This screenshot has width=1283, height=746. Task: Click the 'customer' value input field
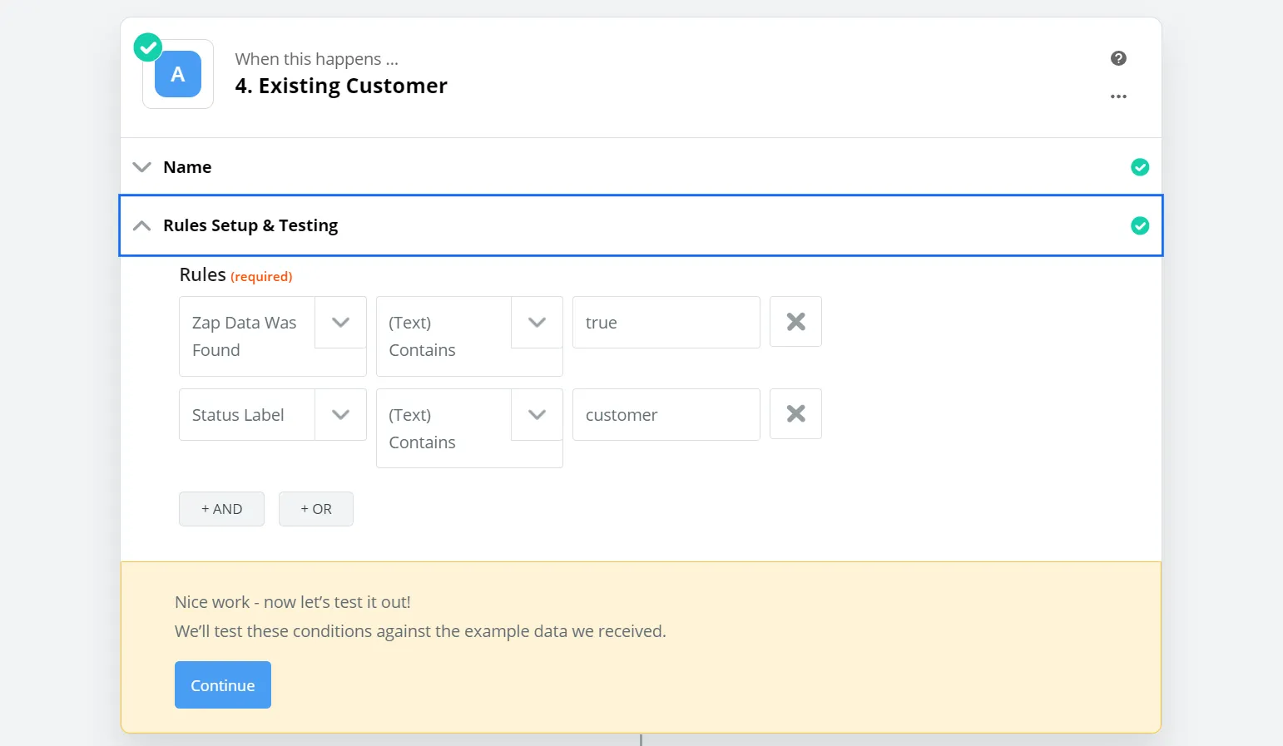(666, 415)
